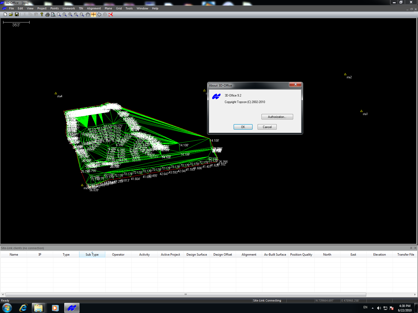Close the Site-Link clients panel
Viewport: 418px width, 313px height.
coord(415,248)
